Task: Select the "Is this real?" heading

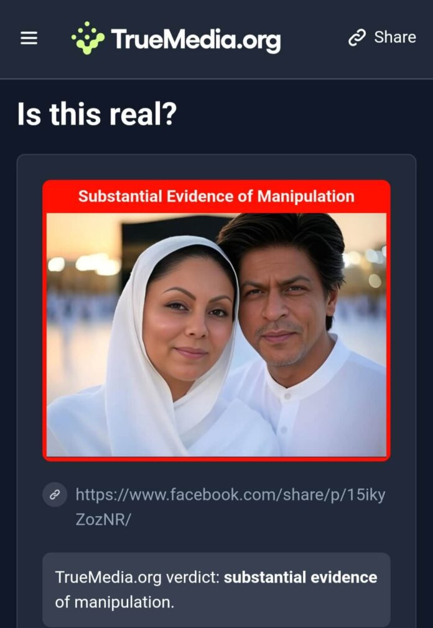Action: click(x=97, y=114)
